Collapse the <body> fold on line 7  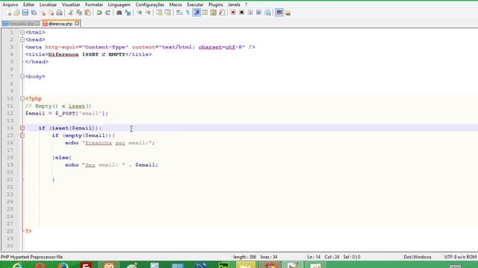(22, 77)
